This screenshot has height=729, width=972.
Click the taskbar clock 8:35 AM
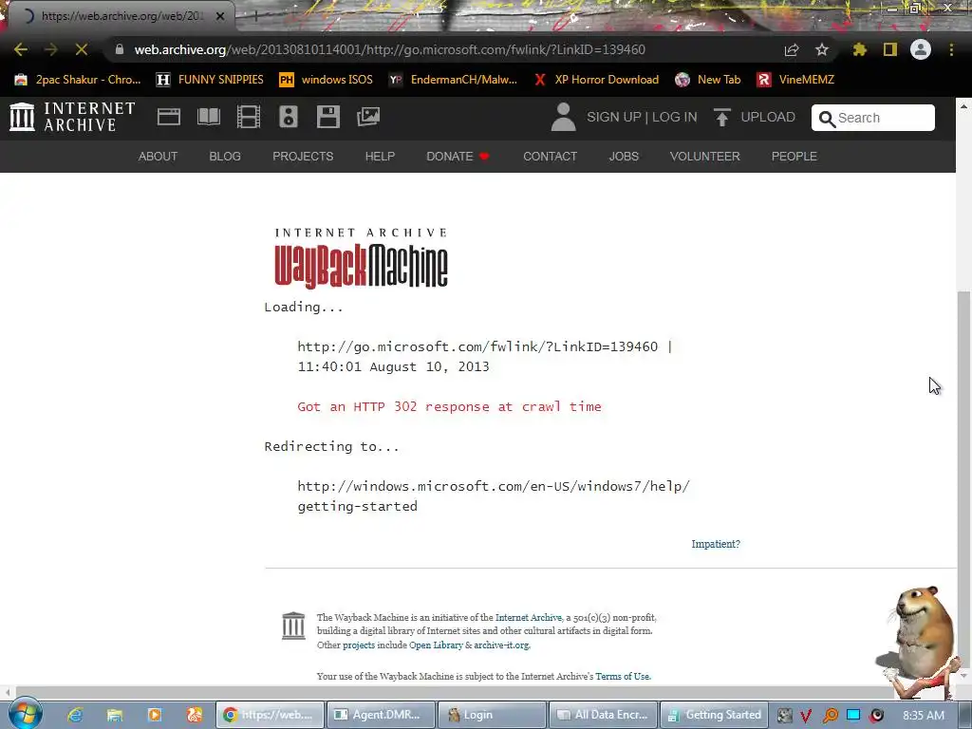click(x=924, y=715)
